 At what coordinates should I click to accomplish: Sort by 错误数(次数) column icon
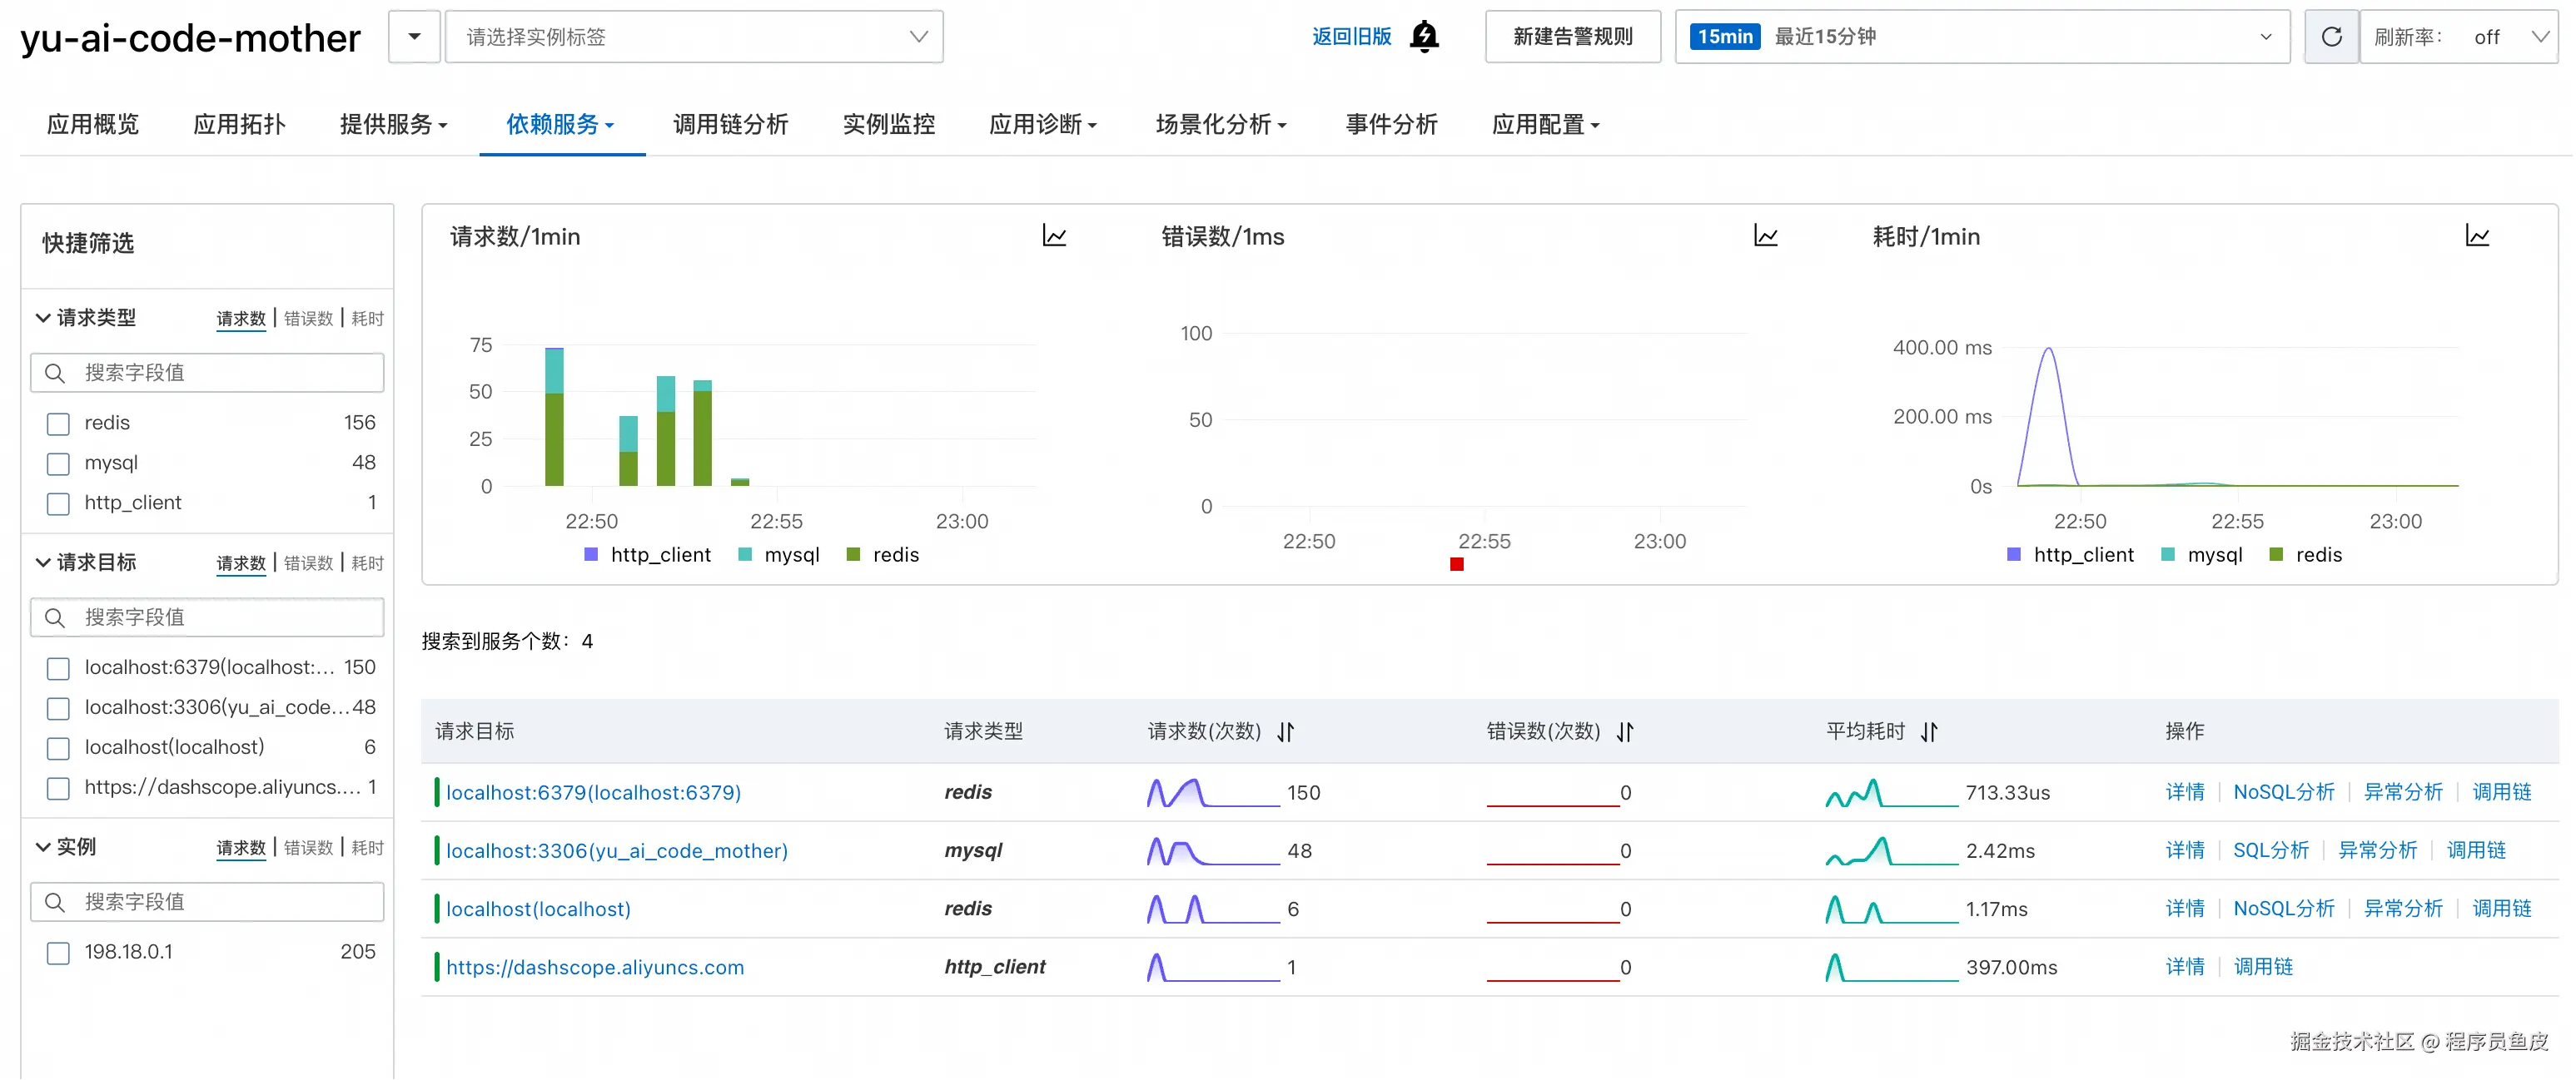pos(1625,731)
